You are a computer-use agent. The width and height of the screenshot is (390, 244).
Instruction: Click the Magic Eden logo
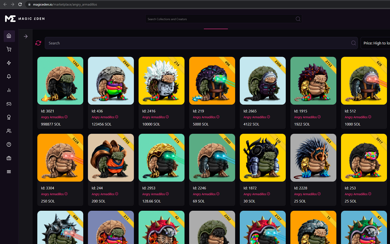point(24,19)
